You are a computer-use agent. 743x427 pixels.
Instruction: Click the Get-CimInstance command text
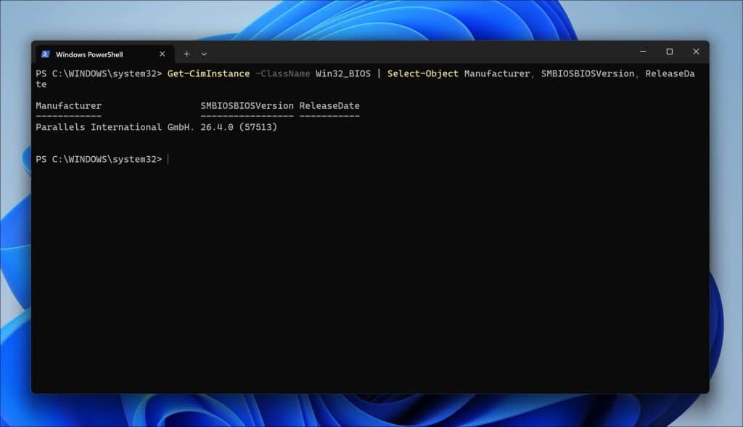click(x=208, y=73)
